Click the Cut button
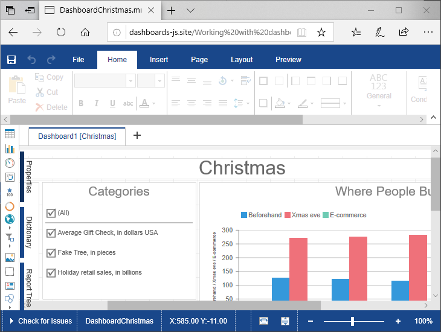This screenshot has width=441, height=332. [47, 92]
